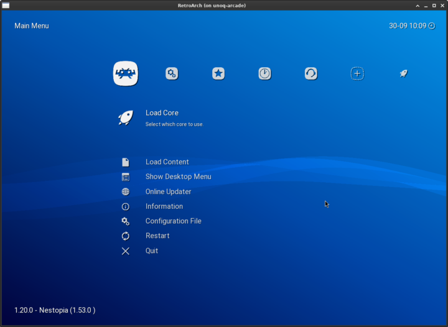The height and width of the screenshot is (327, 448).
Task: Maximize the RetroArch window
Action: [x=434, y=6]
